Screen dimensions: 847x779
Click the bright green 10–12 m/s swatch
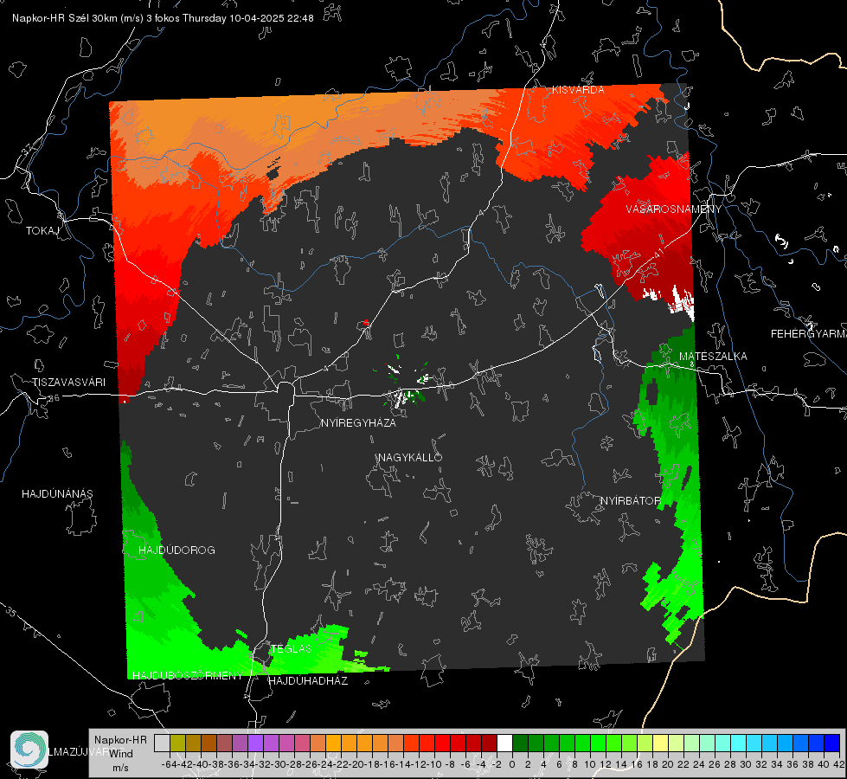[x=598, y=743]
